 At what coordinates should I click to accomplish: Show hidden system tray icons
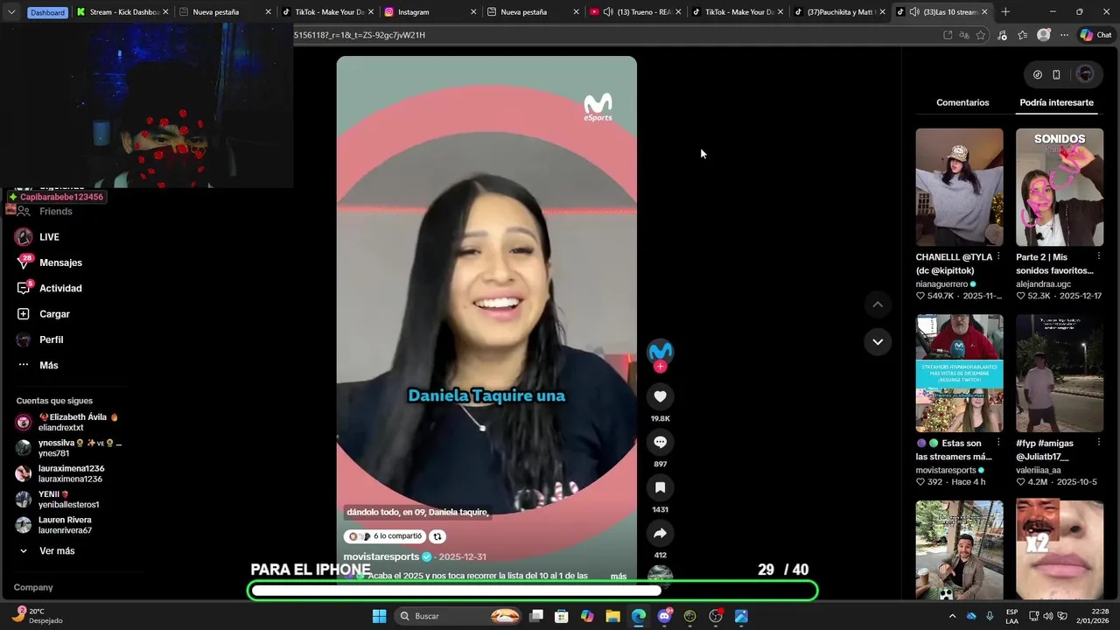(952, 616)
